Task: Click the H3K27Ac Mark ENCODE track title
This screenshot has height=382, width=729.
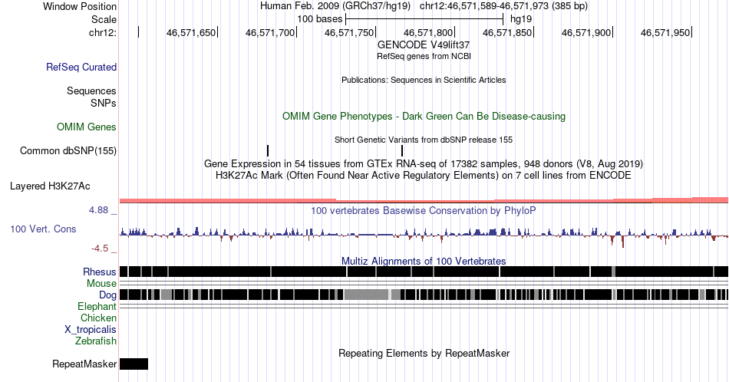Action: (x=424, y=175)
